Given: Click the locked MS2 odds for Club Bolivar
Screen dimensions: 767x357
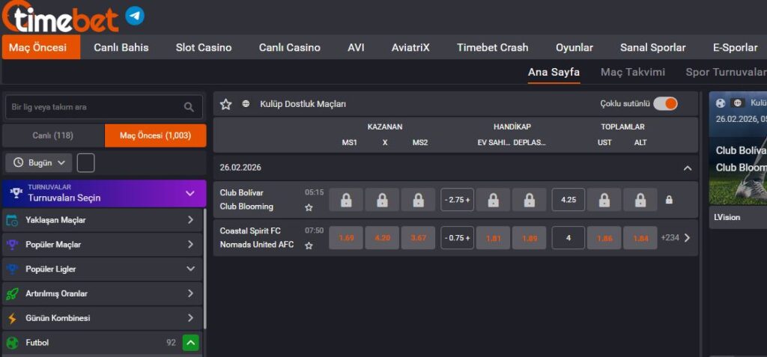Looking at the screenshot, I should click(x=418, y=200).
